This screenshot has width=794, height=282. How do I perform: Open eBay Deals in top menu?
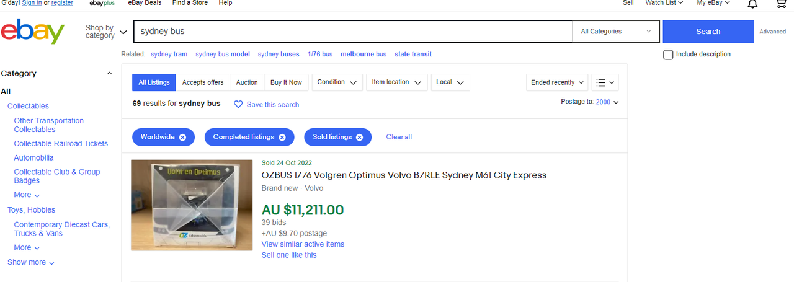pyautogui.click(x=145, y=3)
